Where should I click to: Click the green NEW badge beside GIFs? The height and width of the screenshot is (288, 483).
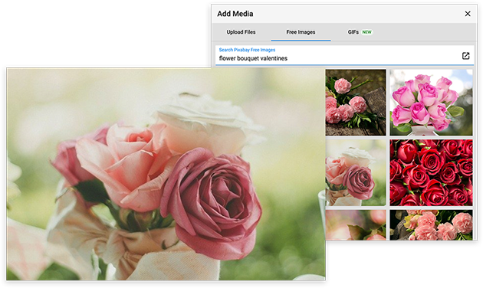[x=366, y=32]
